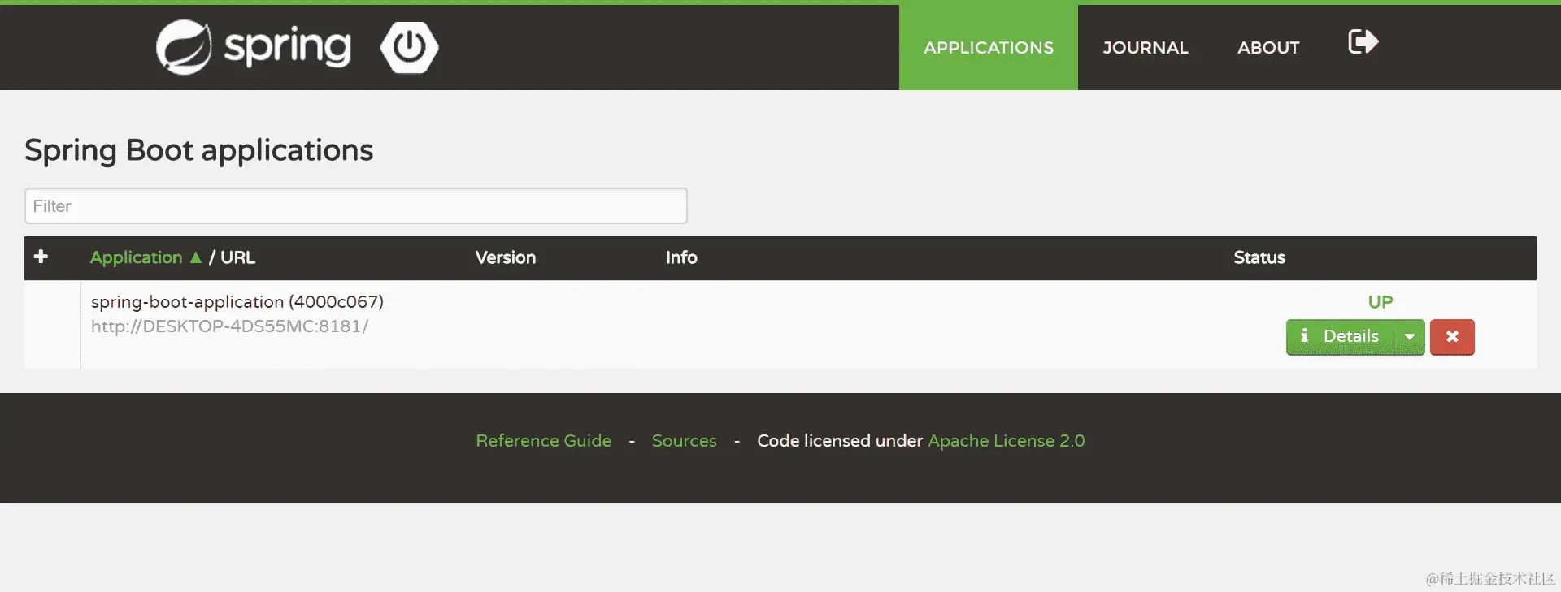Click the Spring Boot applications heading

click(x=198, y=151)
